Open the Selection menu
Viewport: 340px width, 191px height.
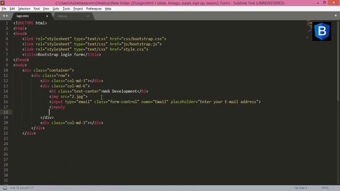(24, 8)
